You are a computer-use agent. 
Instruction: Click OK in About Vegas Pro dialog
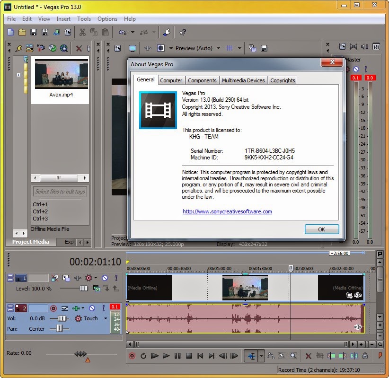pos(321,229)
